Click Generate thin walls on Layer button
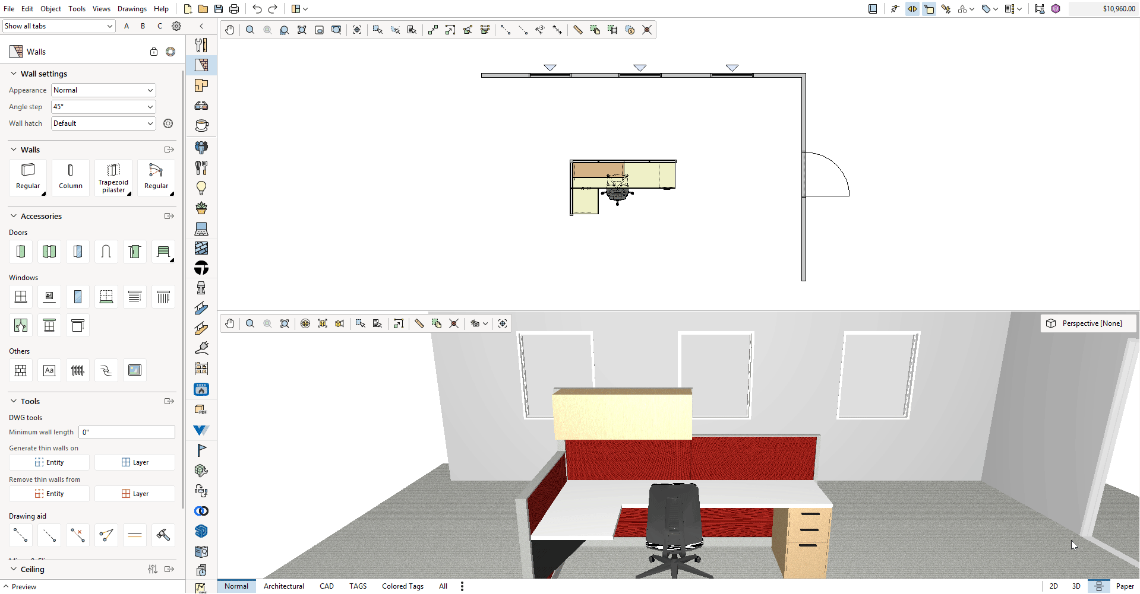This screenshot has width=1140, height=594. [x=135, y=462]
